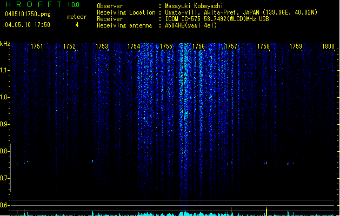Screen dimensions: 340x216
Task: Click the date stamp 04.05.10 17:50
Action: point(28,25)
